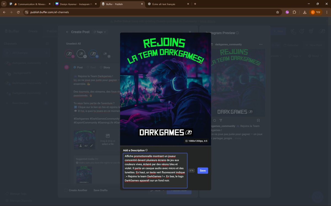Save the alt text description

click(203, 171)
